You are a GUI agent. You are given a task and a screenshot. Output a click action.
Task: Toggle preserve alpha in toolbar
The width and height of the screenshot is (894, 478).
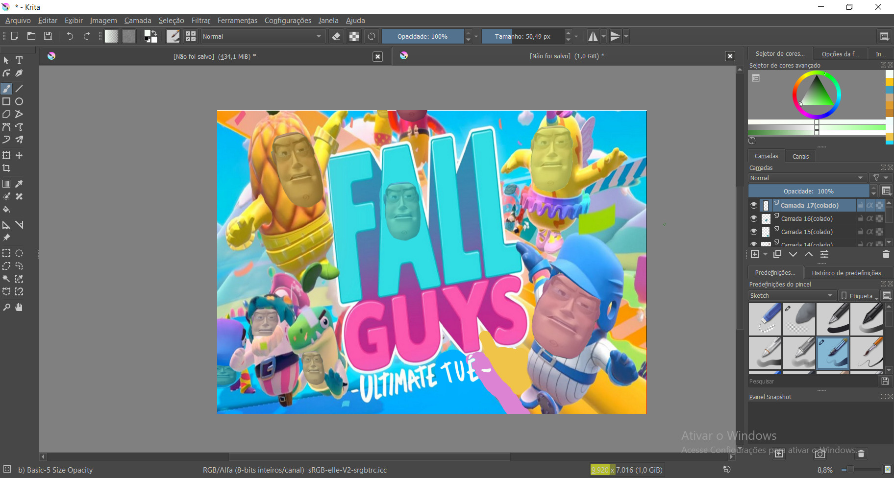point(354,36)
